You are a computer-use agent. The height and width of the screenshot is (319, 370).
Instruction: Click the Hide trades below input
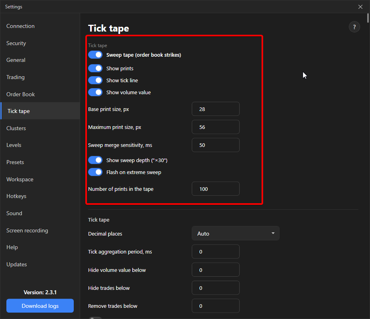(x=216, y=288)
